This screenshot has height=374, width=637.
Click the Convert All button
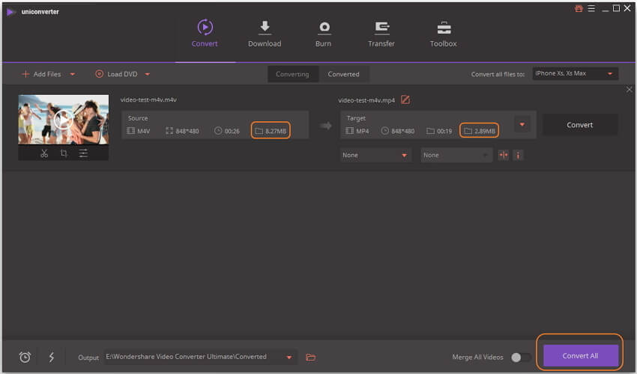click(580, 356)
